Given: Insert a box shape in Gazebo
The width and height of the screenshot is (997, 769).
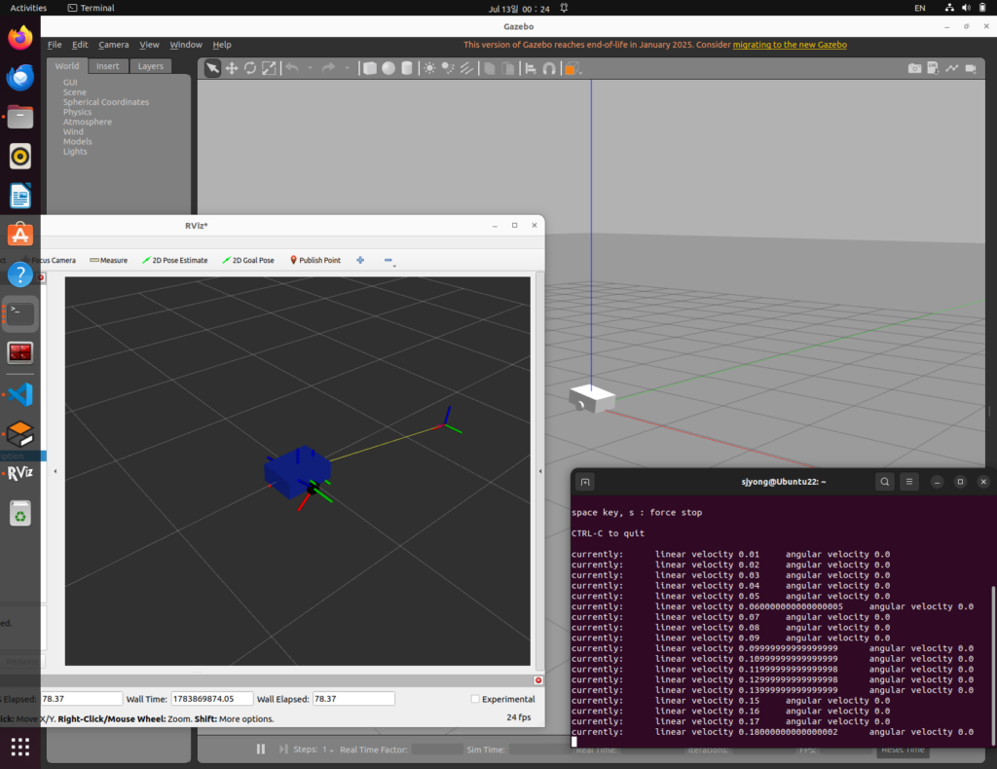Looking at the screenshot, I should tap(369, 68).
